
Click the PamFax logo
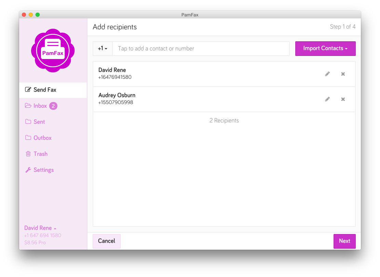53,50
